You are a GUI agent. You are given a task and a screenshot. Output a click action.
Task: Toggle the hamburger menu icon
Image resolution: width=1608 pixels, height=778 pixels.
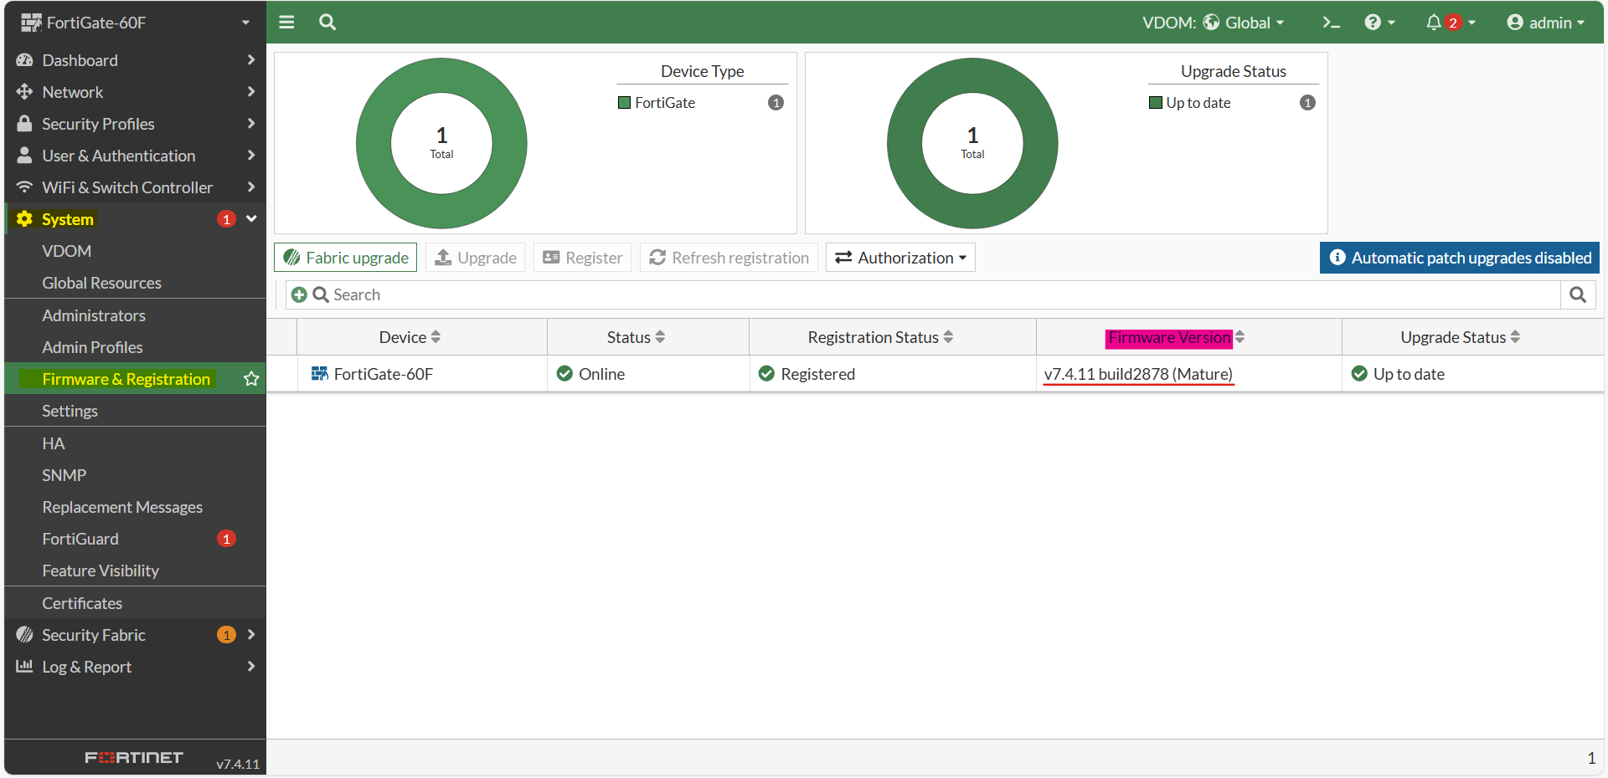click(286, 23)
